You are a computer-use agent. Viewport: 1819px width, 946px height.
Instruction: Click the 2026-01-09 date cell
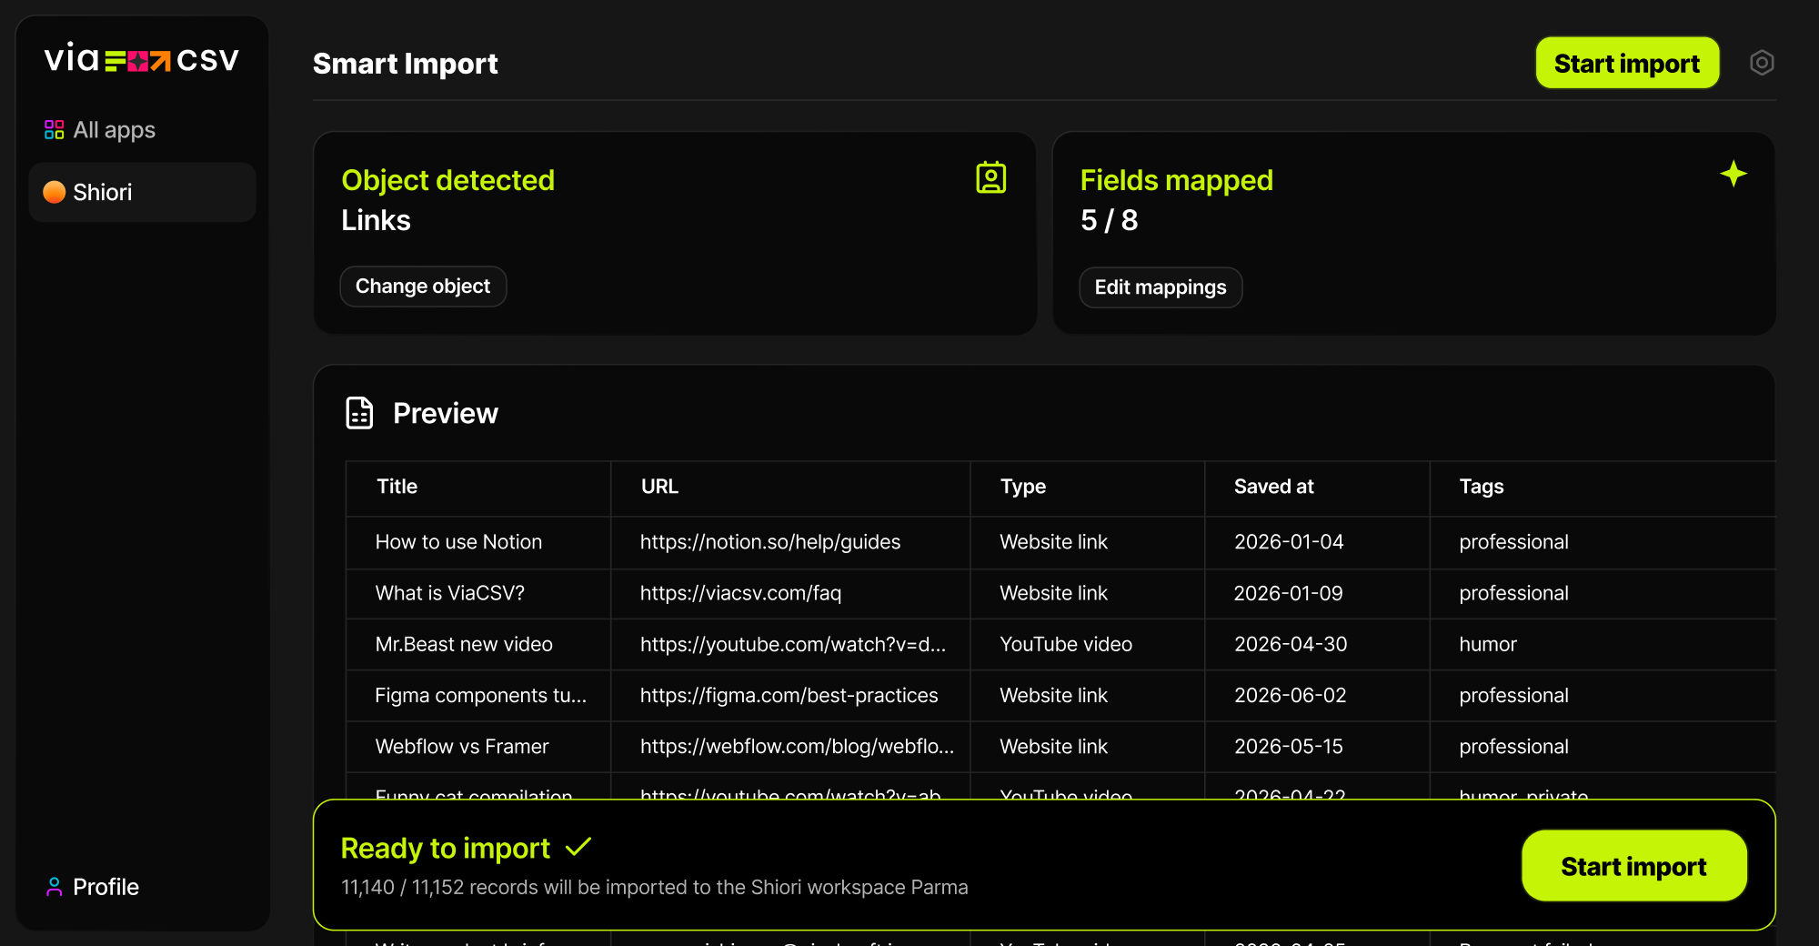point(1317,593)
